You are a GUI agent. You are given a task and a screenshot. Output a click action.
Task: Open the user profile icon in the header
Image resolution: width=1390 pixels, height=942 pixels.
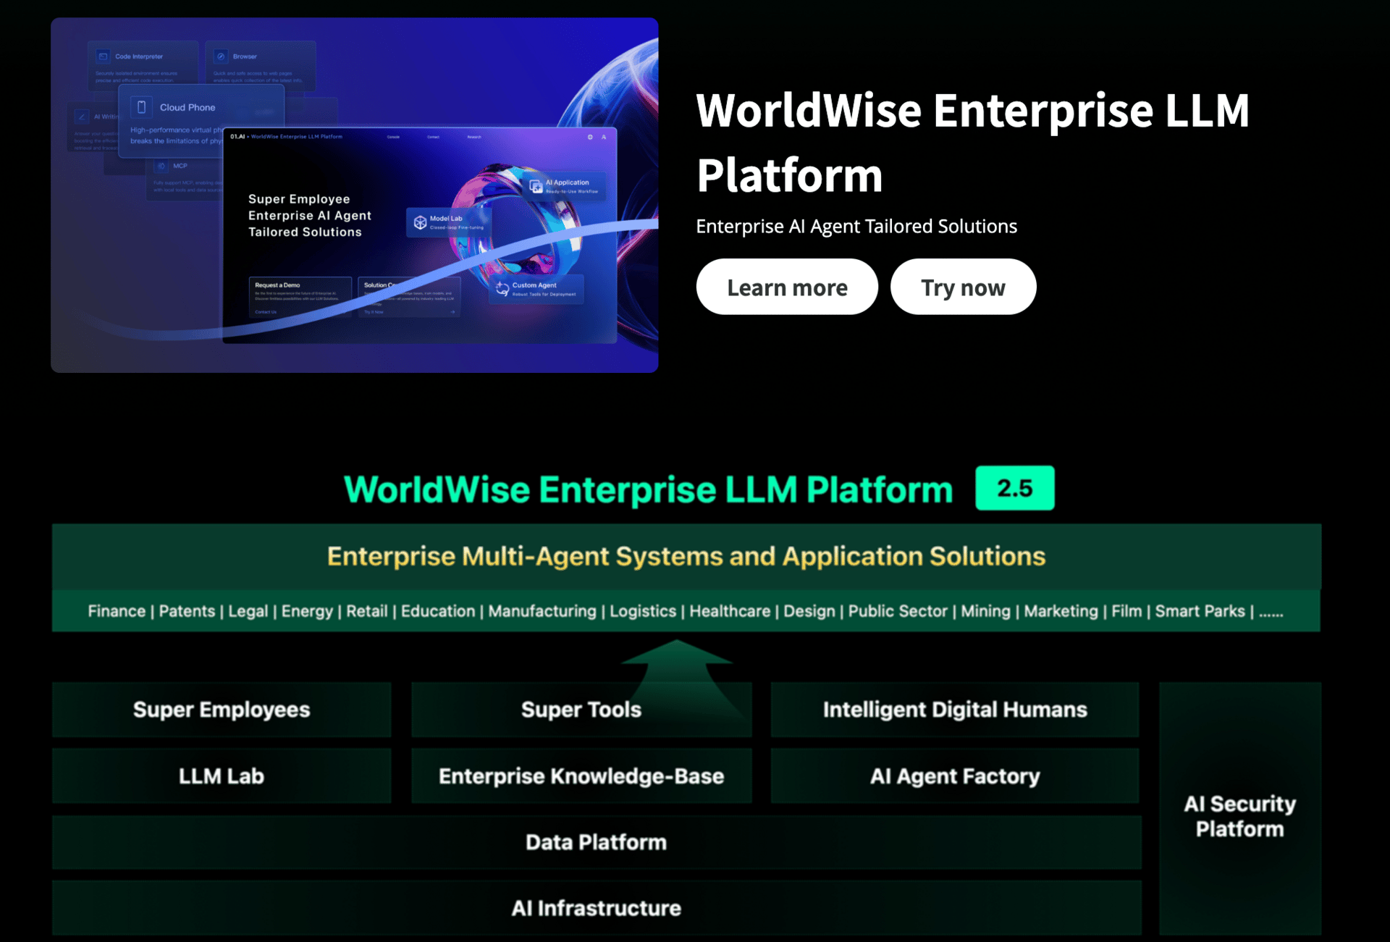604,137
